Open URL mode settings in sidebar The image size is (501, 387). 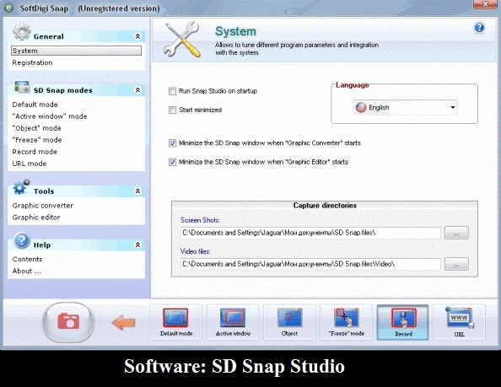(29, 164)
